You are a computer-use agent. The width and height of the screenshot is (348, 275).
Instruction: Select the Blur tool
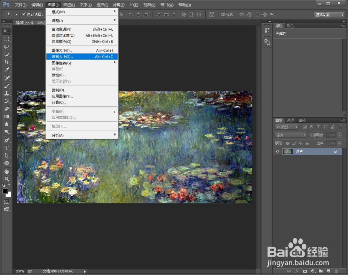pos(7,124)
